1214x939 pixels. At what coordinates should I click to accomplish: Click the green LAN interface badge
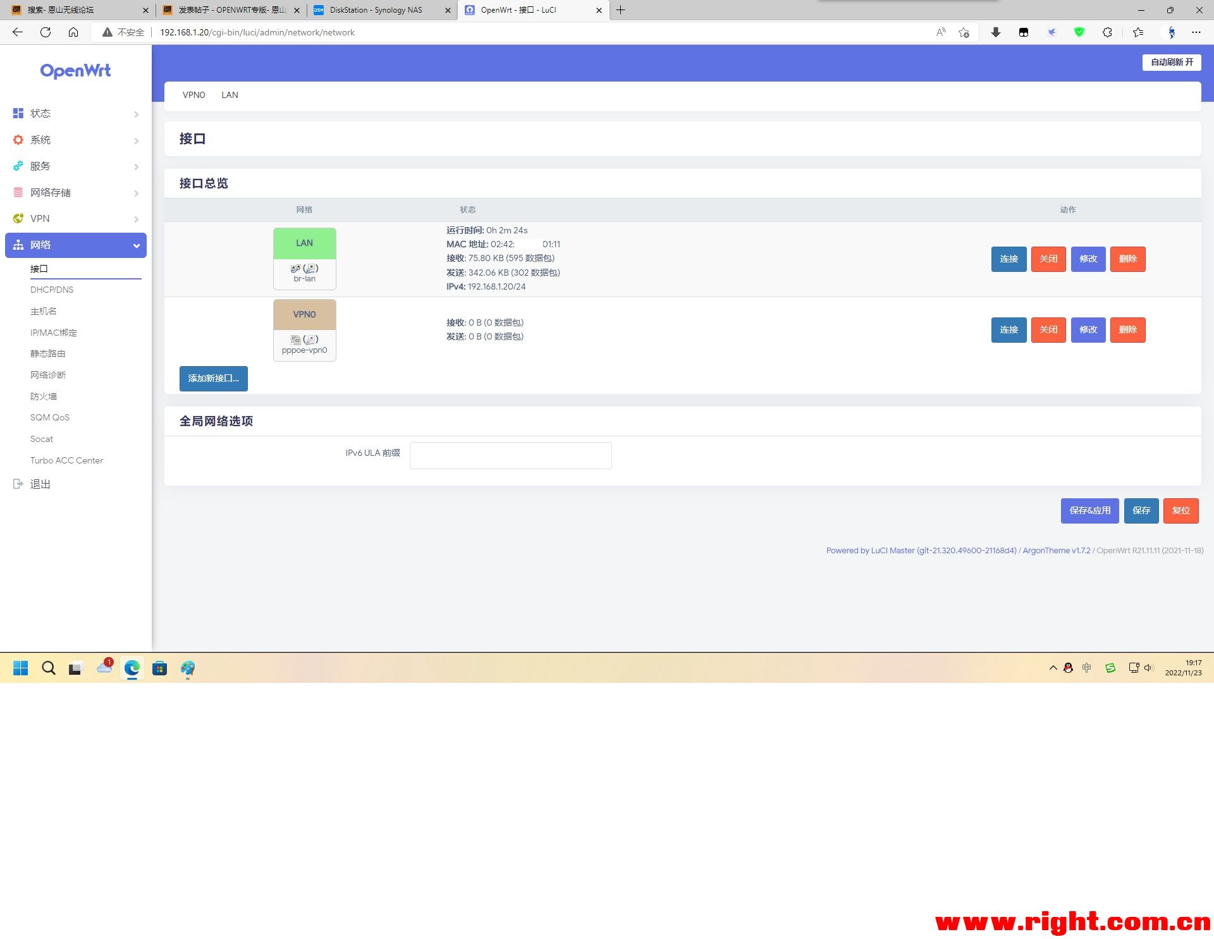click(x=305, y=243)
